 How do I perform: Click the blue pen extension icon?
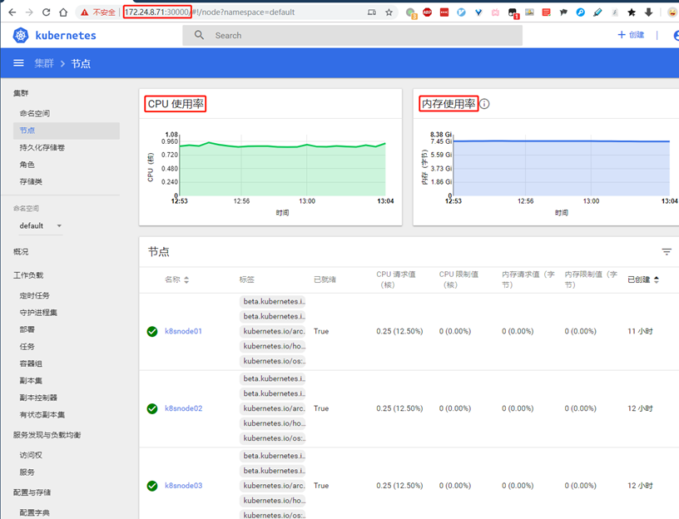pyautogui.click(x=597, y=12)
